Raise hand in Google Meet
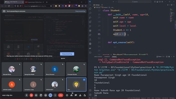The width and height of the screenshot is (176, 99). [41, 95]
